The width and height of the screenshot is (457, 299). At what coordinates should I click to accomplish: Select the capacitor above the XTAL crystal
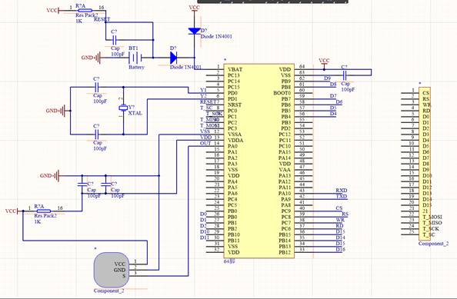97,87
